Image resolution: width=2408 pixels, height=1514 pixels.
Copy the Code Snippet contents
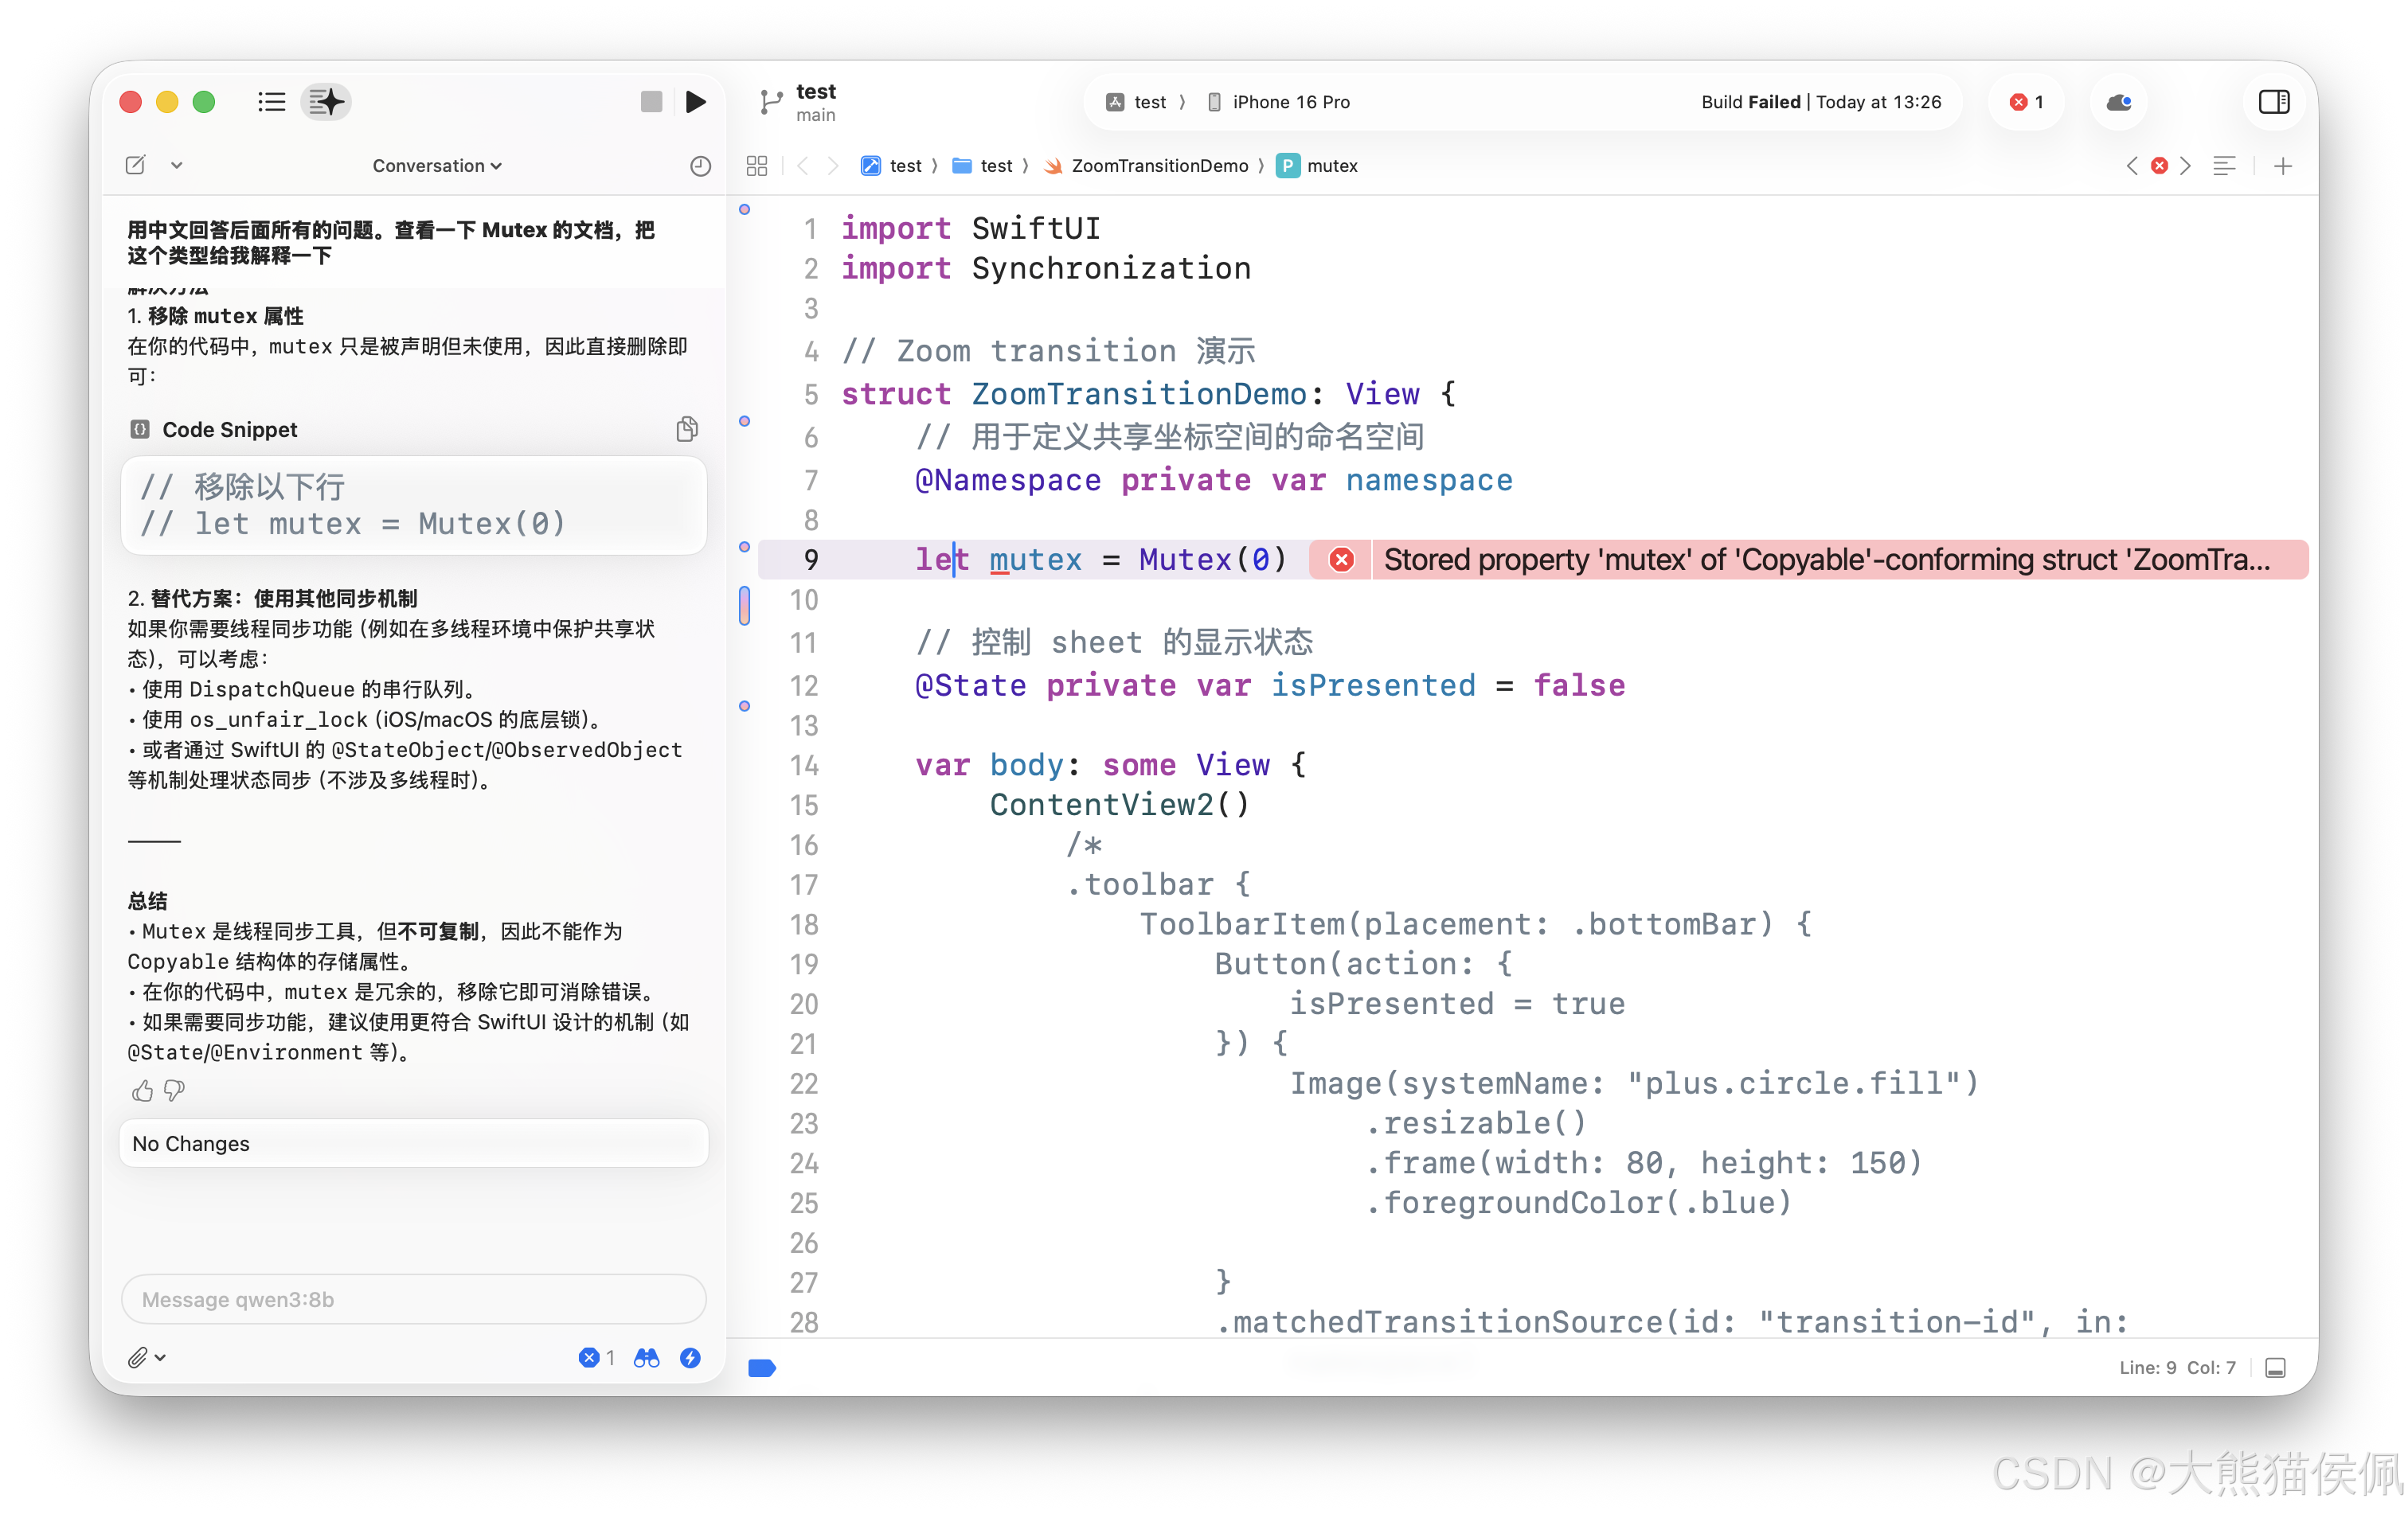point(687,429)
